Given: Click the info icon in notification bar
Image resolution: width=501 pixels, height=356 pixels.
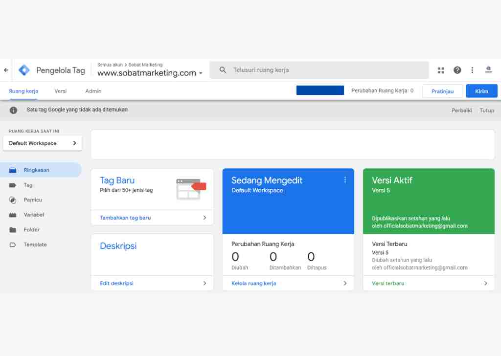Looking at the screenshot, I should pyautogui.click(x=13, y=110).
